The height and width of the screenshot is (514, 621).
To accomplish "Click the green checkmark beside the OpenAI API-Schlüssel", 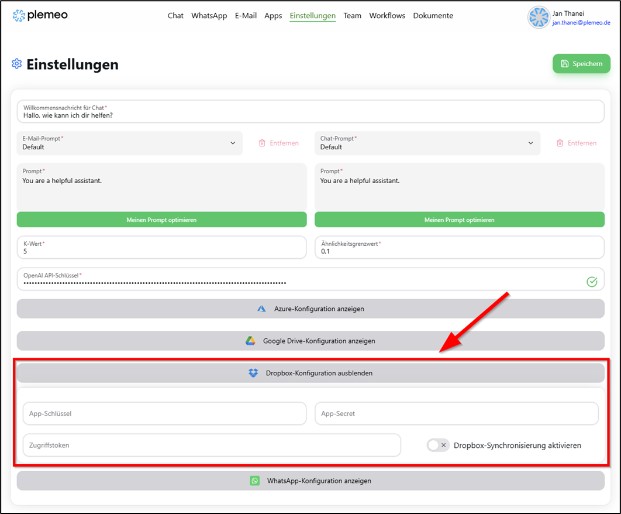I will 591,280.
